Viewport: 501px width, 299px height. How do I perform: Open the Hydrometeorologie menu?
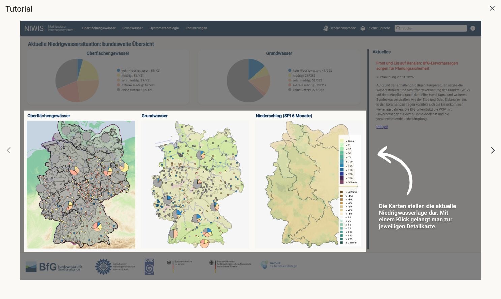[x=164, y=28]
